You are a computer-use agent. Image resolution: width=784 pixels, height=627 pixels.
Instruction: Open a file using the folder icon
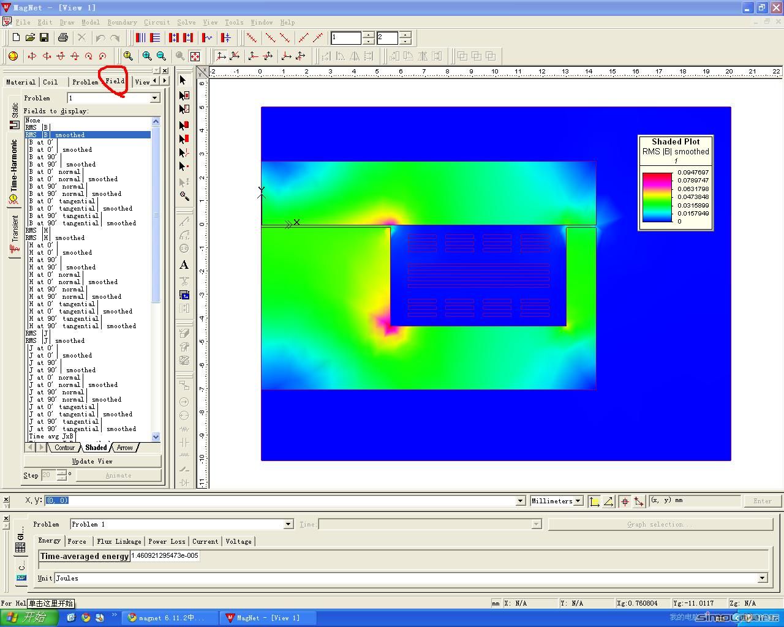click(30, 38)
